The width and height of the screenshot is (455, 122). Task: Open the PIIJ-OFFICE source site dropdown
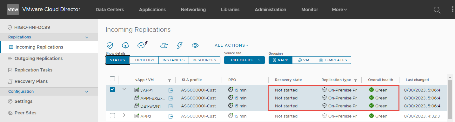click(x=244, y=60)
